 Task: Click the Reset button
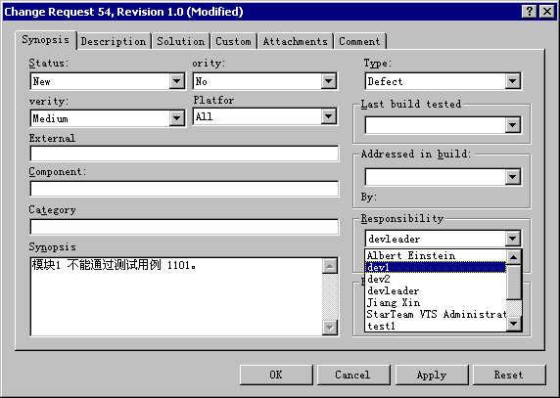pyautogui.click(x=509, y=375)
